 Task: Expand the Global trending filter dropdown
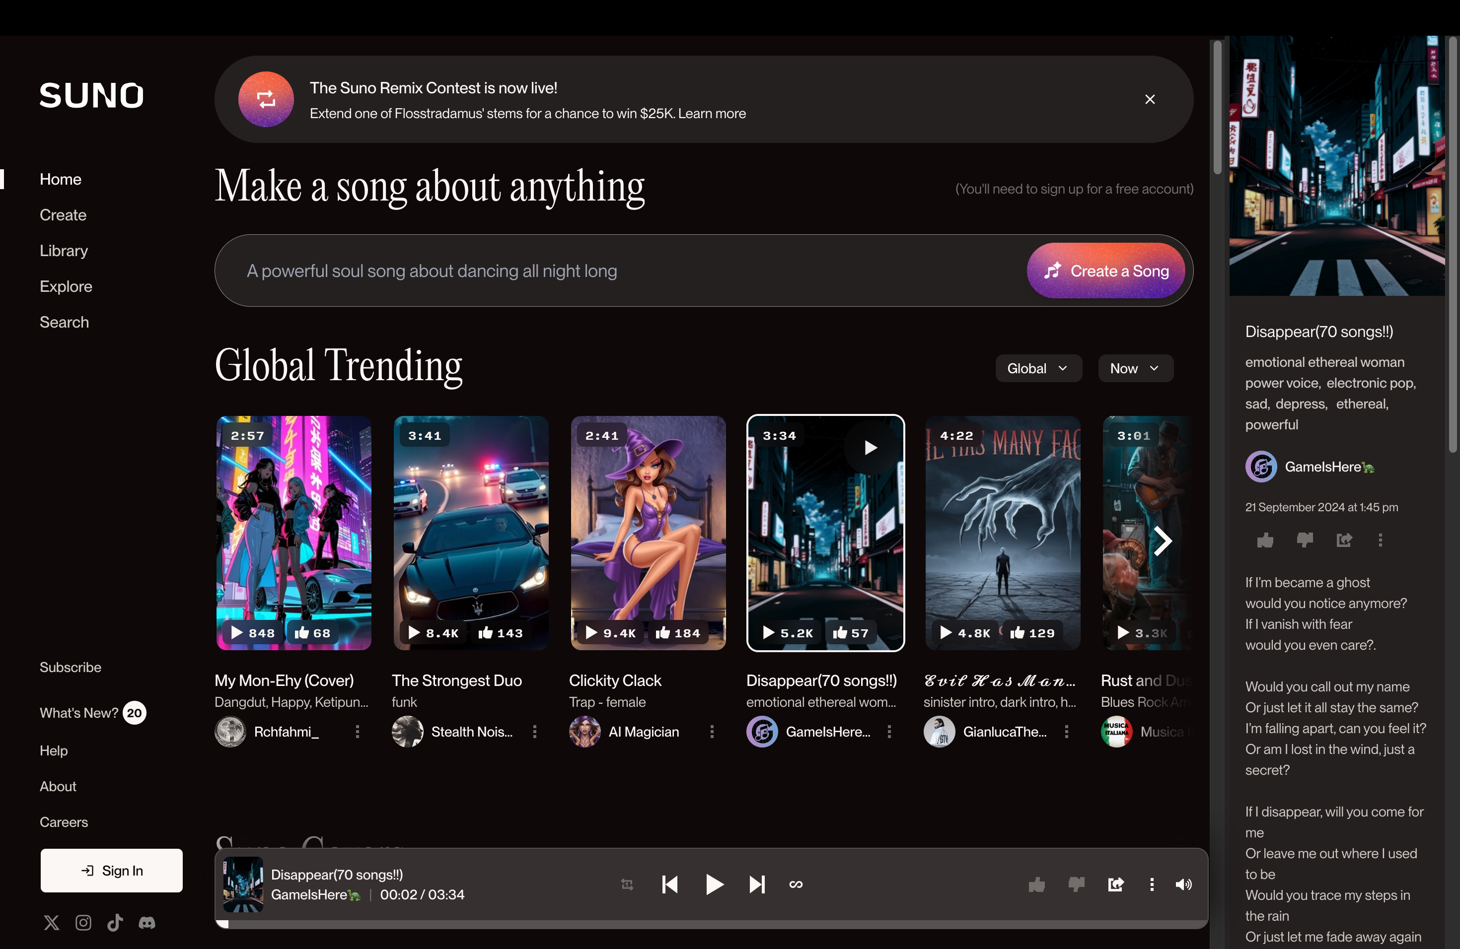(x=1036, y=367)
